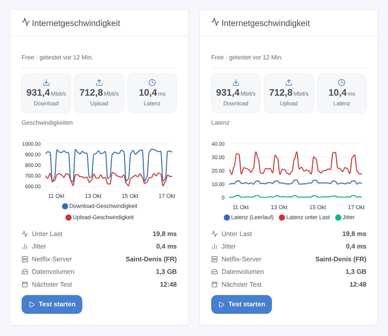Toggle Upload-Geschwindigkeit legend series
This screenshot has height=336, width=388.
pos(100,217)
